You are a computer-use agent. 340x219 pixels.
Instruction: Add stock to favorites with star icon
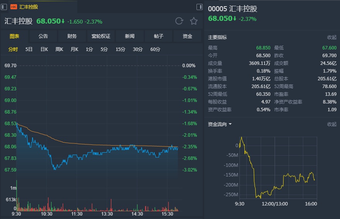(194, 21)
